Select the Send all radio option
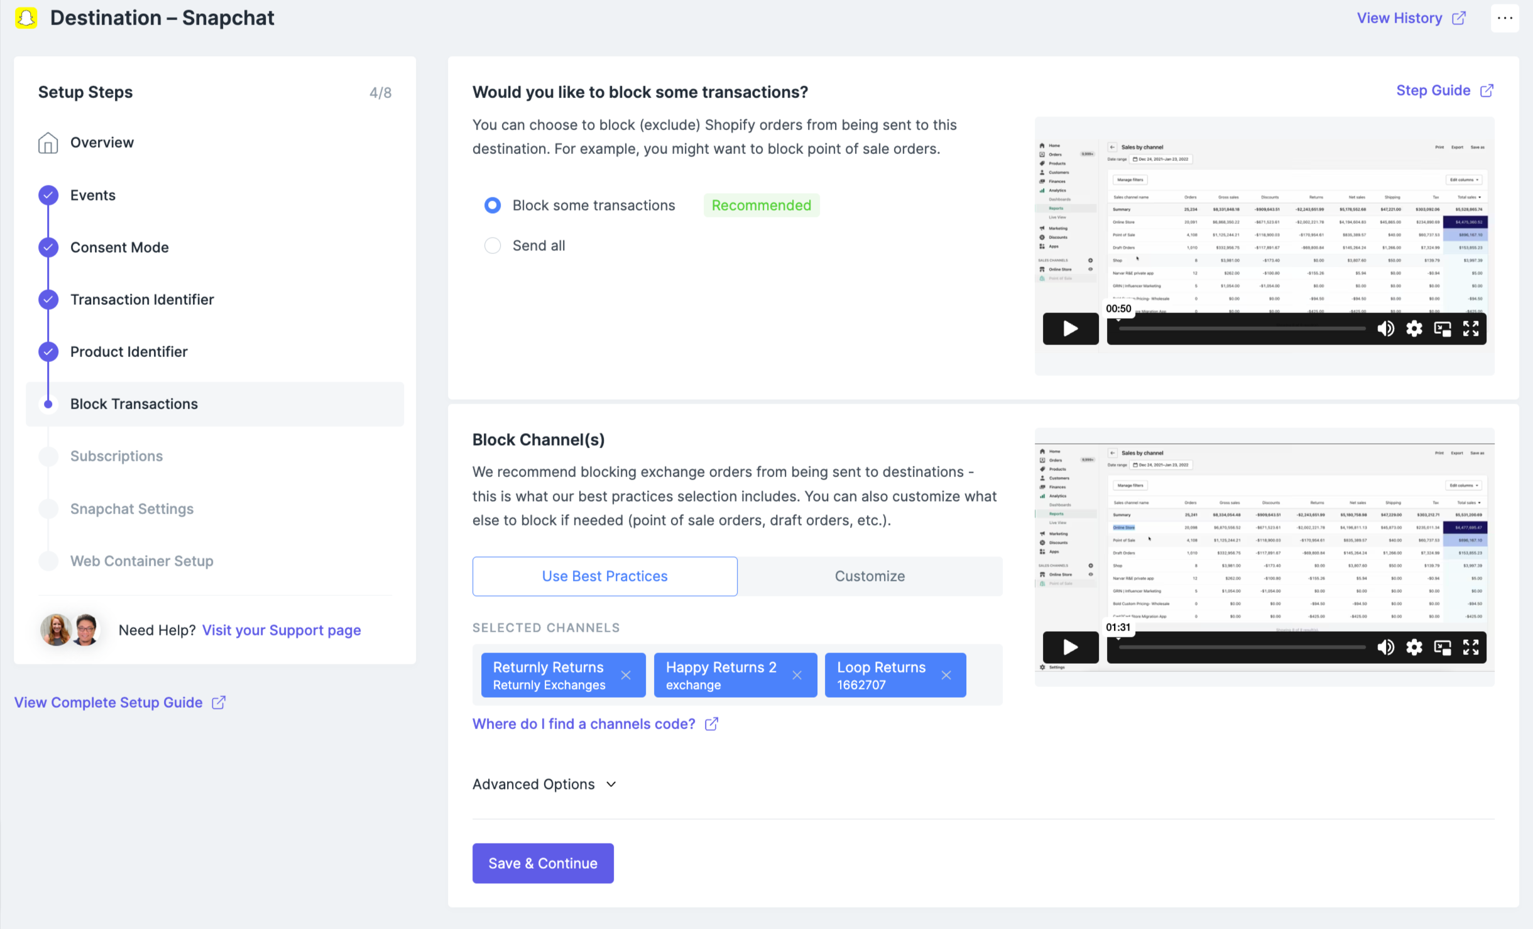The height and width of the screenshot is (929, 1533). [493, 246]
